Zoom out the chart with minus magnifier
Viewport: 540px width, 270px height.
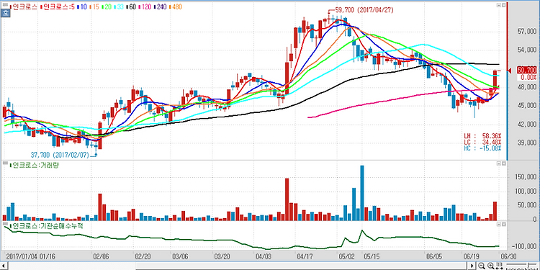pyautogui.click(x=482, y=266)
